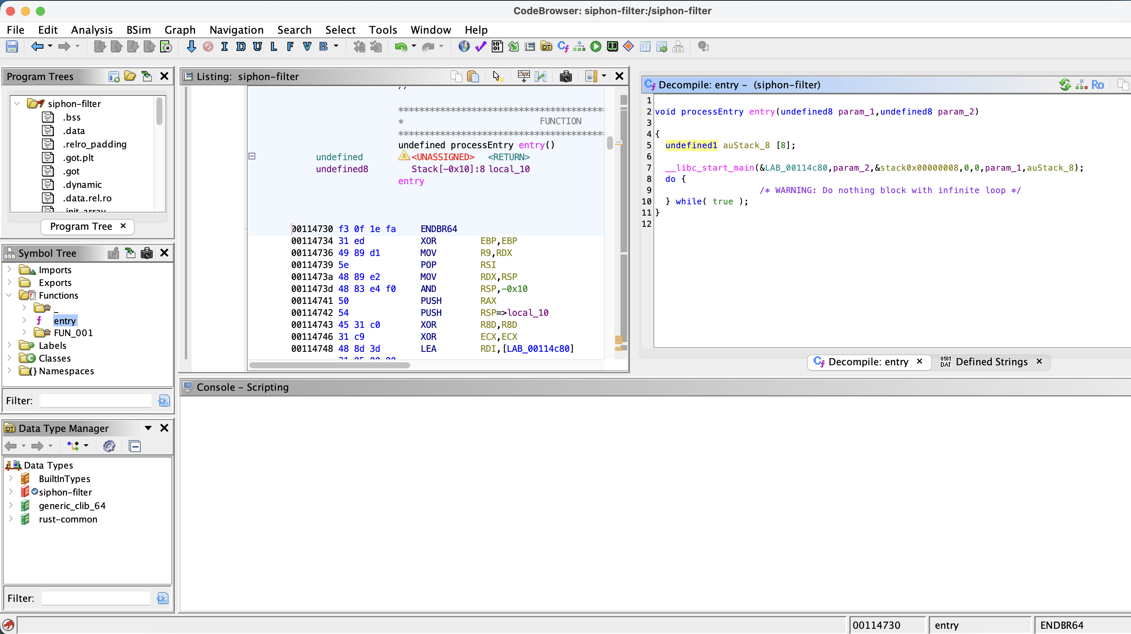Image resolution: width=1131 pixels, height=634 pixels.
Task: Click the 'V' toolbar icon
Action: pyautogui.click(x=307, y=46)
